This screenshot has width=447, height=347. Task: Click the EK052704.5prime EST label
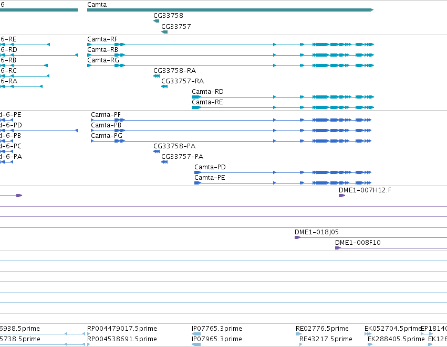click(x=393, y=329)
